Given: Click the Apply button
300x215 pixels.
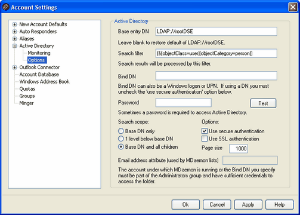Looking at the screenshot, I should click(248, 205).
